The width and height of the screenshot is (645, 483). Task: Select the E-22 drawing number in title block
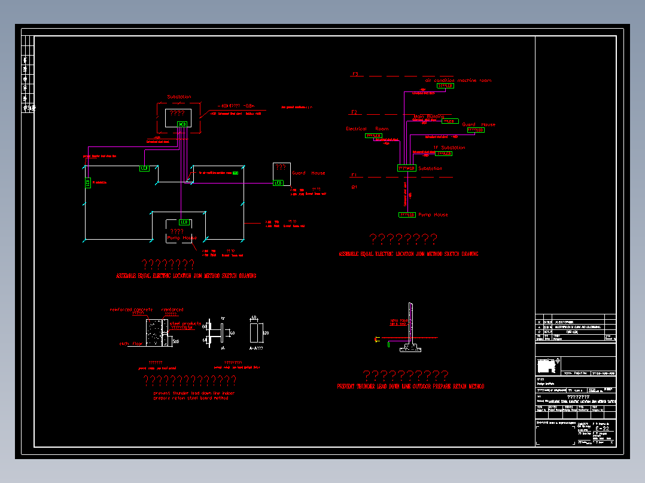coord(602,429)
